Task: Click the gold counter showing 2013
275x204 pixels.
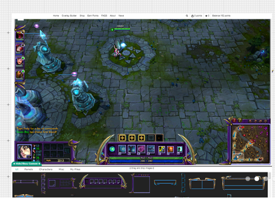Action: (x=56, y=160)
